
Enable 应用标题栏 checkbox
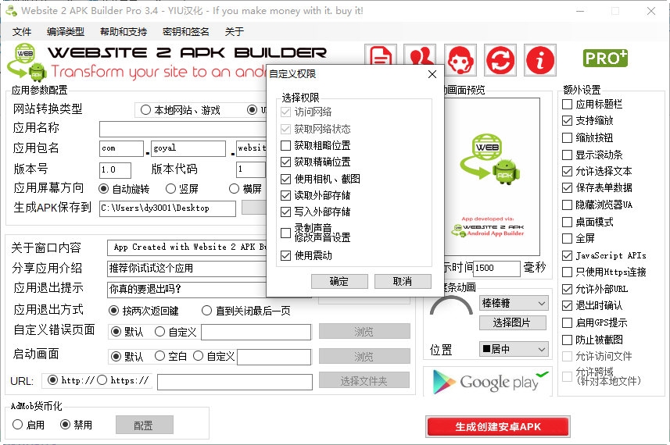[567, 104]
